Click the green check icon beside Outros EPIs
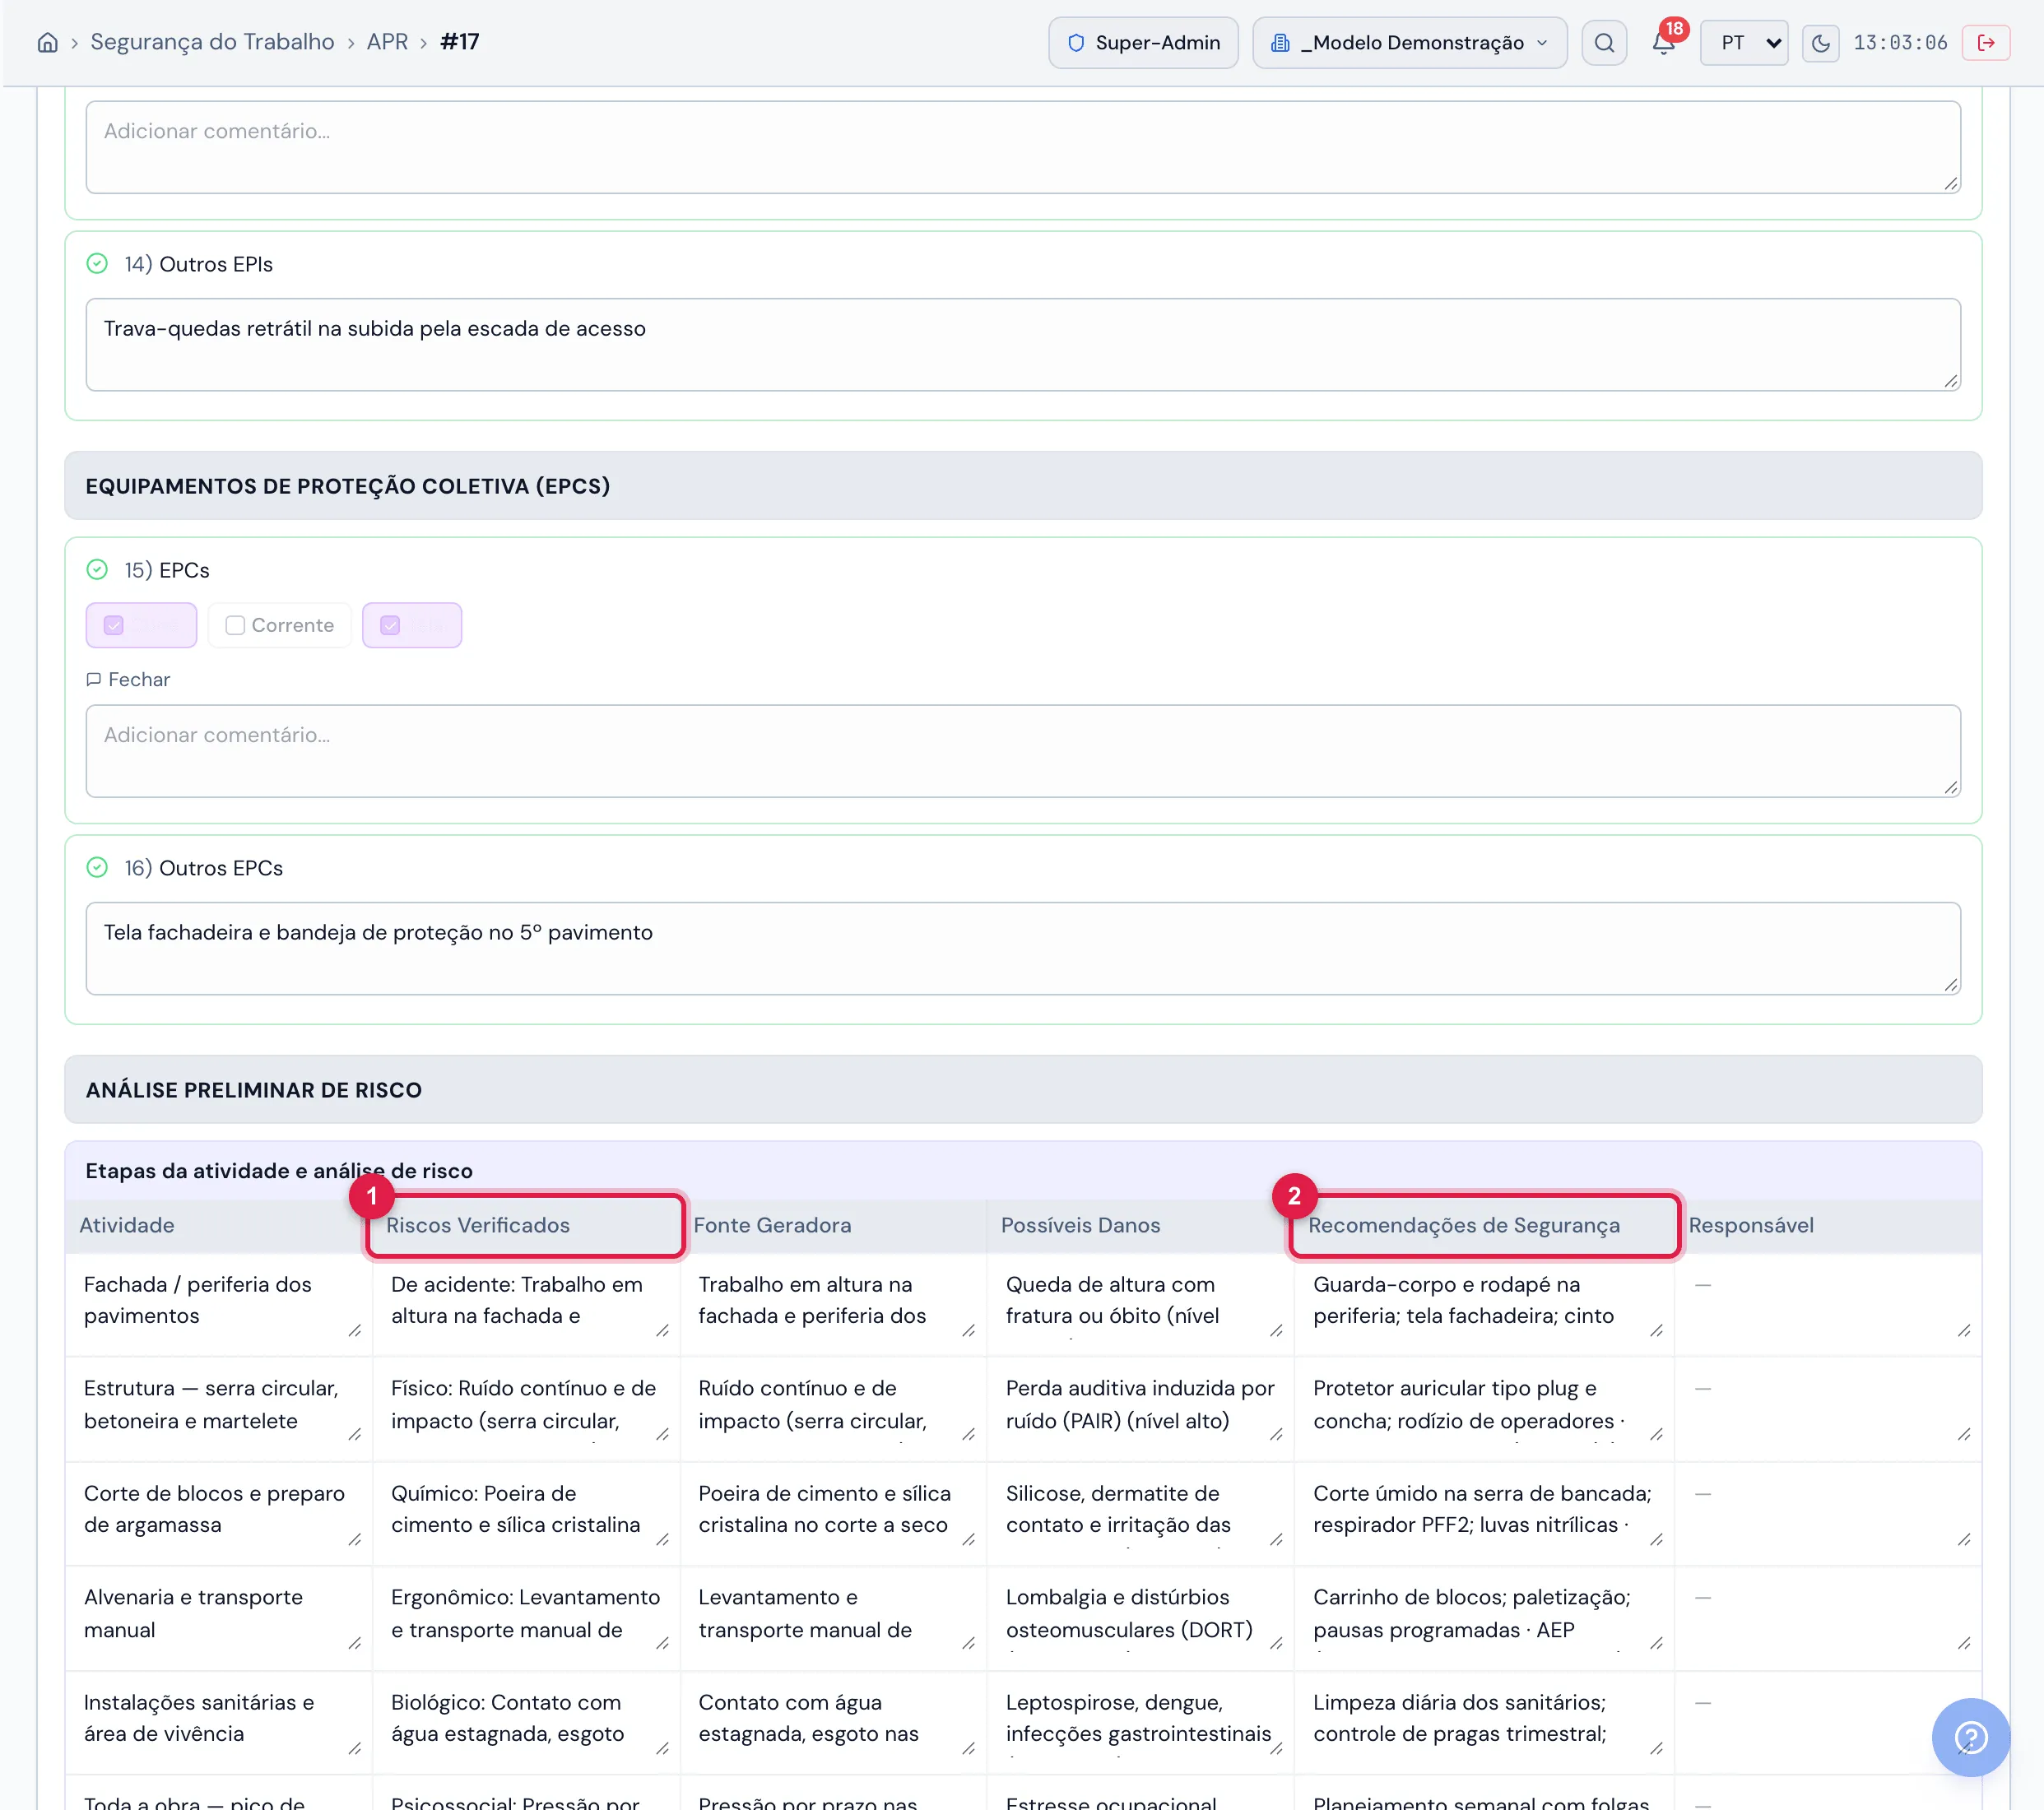Screen dimensions: 2044x1810 tap(97, 264)
